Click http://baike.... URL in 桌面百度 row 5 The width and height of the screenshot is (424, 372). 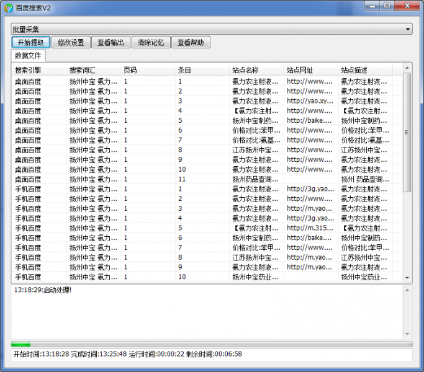(309, 120)
